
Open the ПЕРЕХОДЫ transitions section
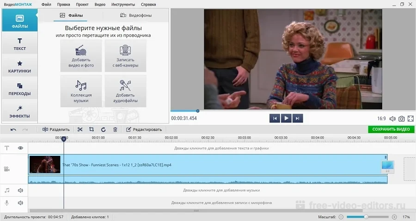click(x=20, y=89)
